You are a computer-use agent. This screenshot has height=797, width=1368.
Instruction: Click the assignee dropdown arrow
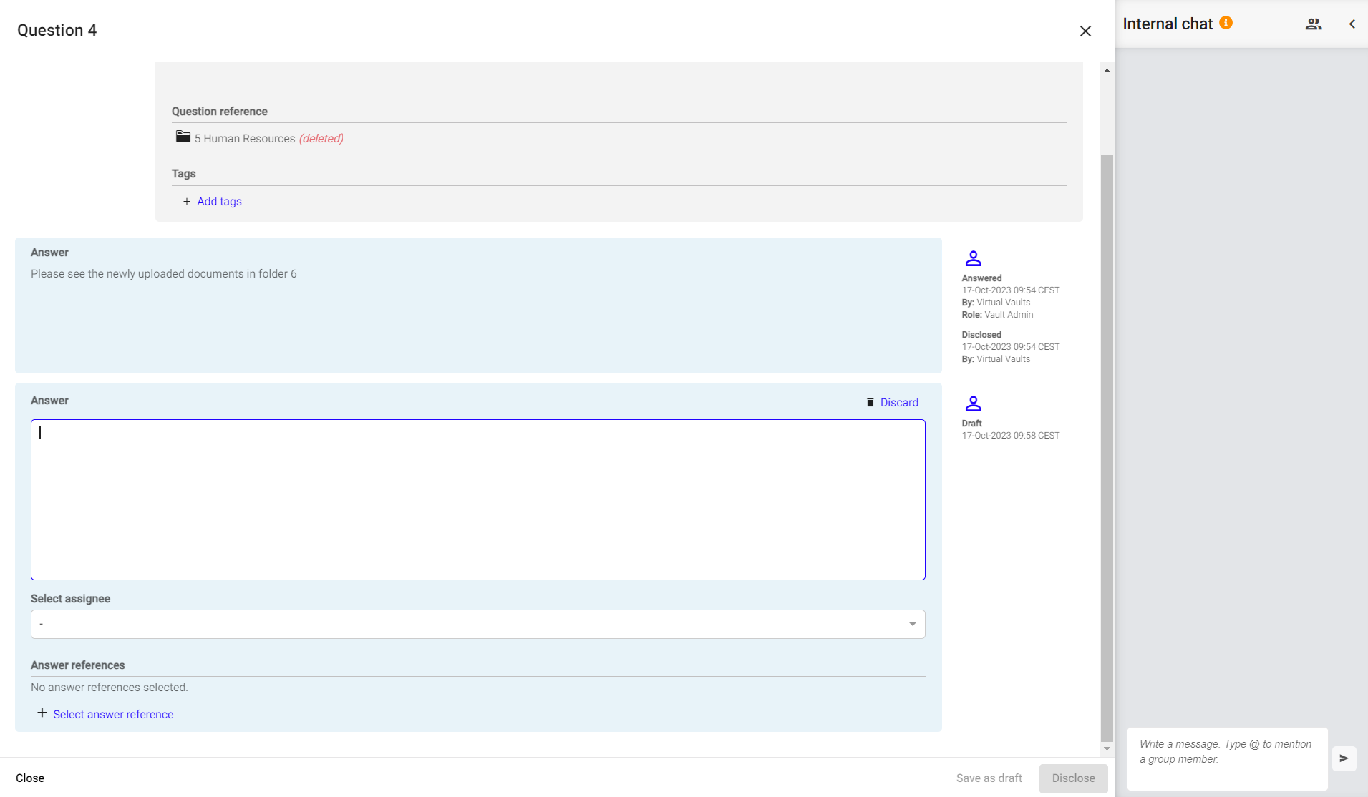[x=912, y=624]
